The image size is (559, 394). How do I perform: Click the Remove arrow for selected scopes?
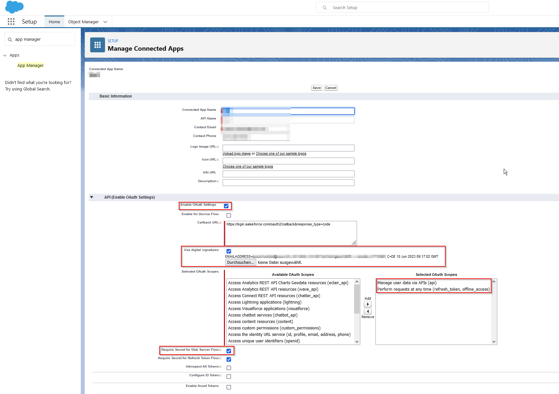[x=368, y=311]
